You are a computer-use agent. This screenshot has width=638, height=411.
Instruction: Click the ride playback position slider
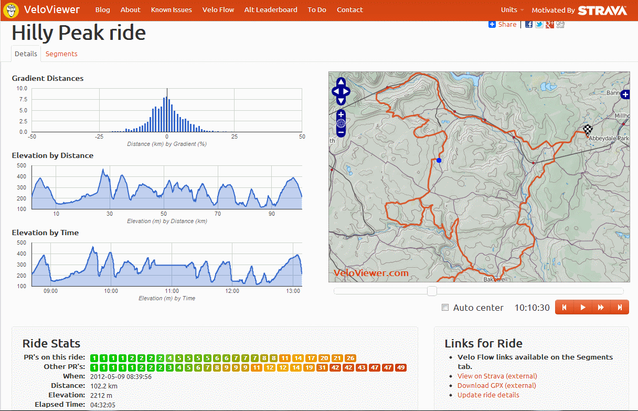point(432,291)
